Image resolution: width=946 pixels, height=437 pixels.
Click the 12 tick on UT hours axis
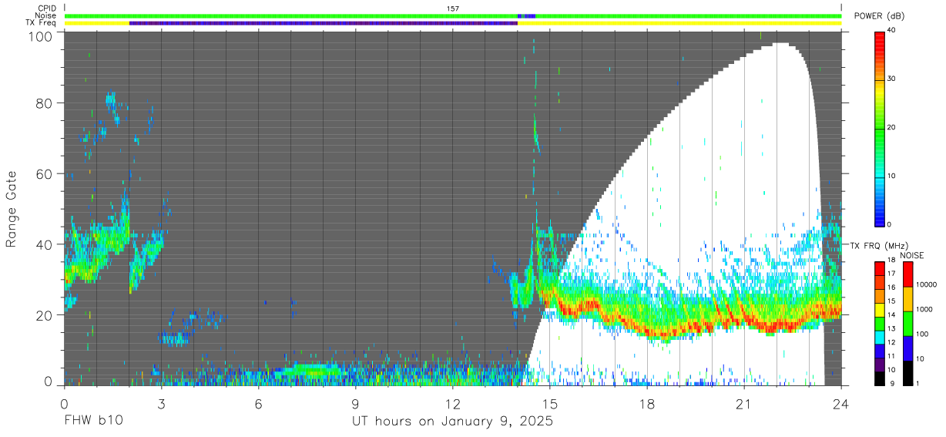pyautogui.click(x=453, y=402)
